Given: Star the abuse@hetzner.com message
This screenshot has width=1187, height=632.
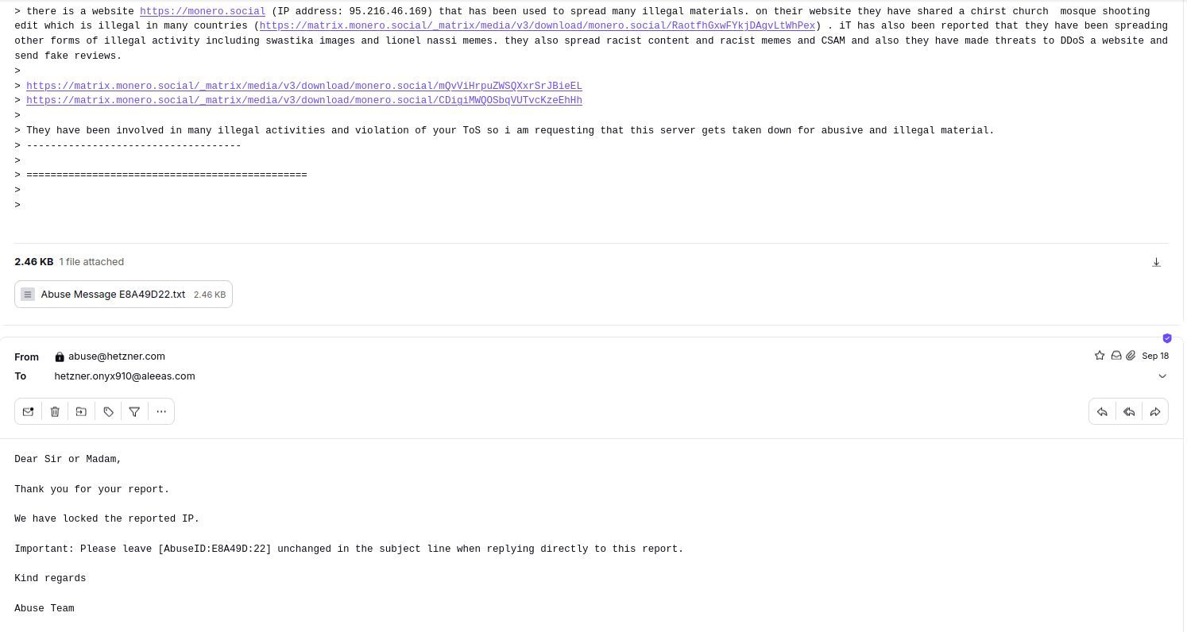Looking at the screenshot, I should click(1100, 356).
